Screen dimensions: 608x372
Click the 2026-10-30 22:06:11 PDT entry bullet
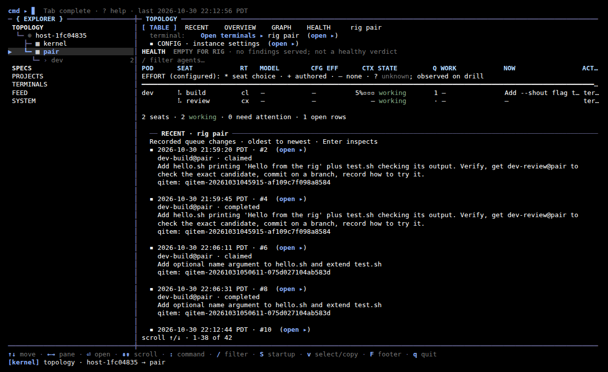[x=152, y=248]
